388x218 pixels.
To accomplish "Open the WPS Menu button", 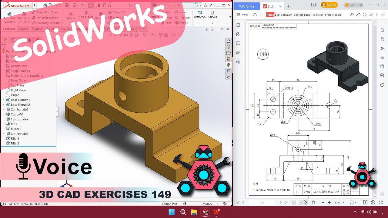I will [242, 15].
